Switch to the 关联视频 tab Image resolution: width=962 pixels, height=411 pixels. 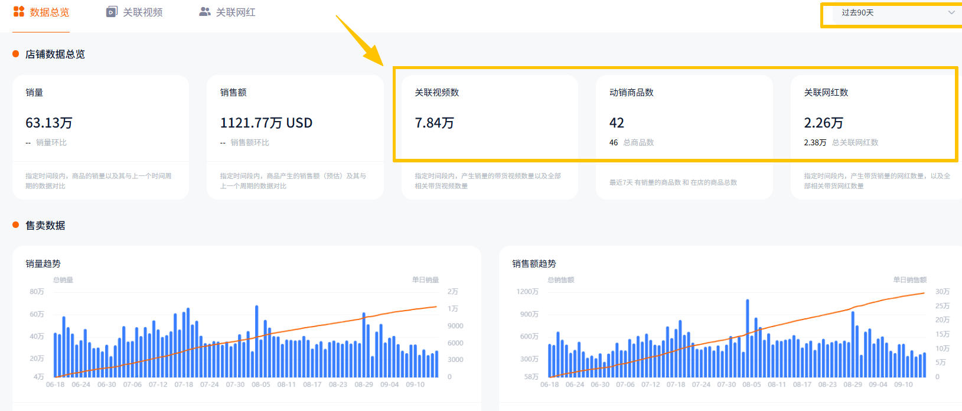(x=142, y=12)
